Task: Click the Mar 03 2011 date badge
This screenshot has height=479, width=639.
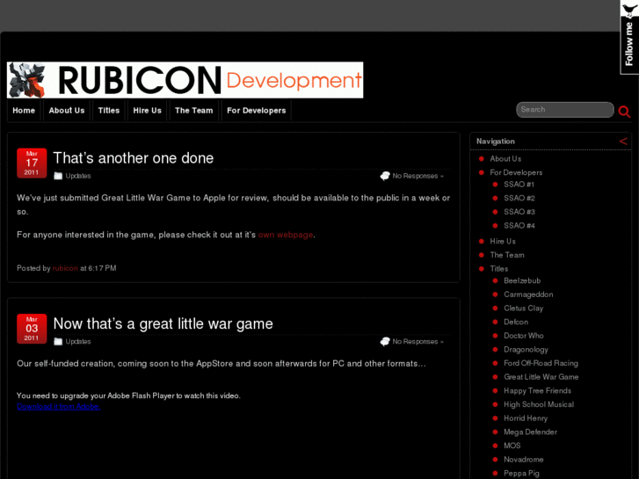Action: click(x=32, y=329)
